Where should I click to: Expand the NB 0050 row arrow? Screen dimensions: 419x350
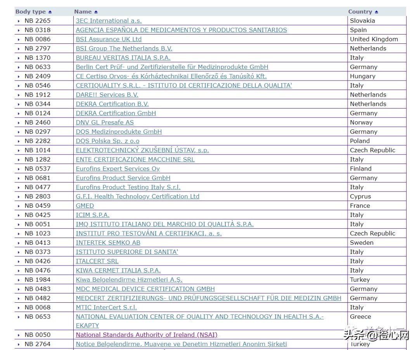[x=19, y=335]
